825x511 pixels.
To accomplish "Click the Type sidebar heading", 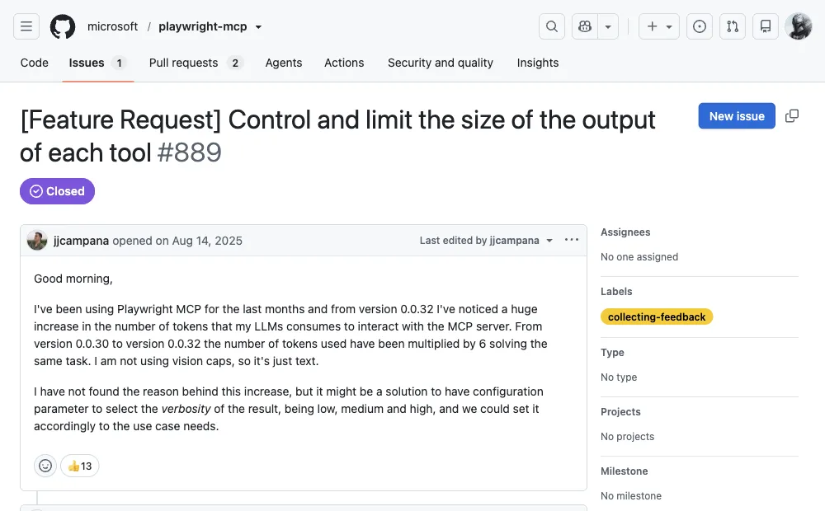I will tap(612, 353).
